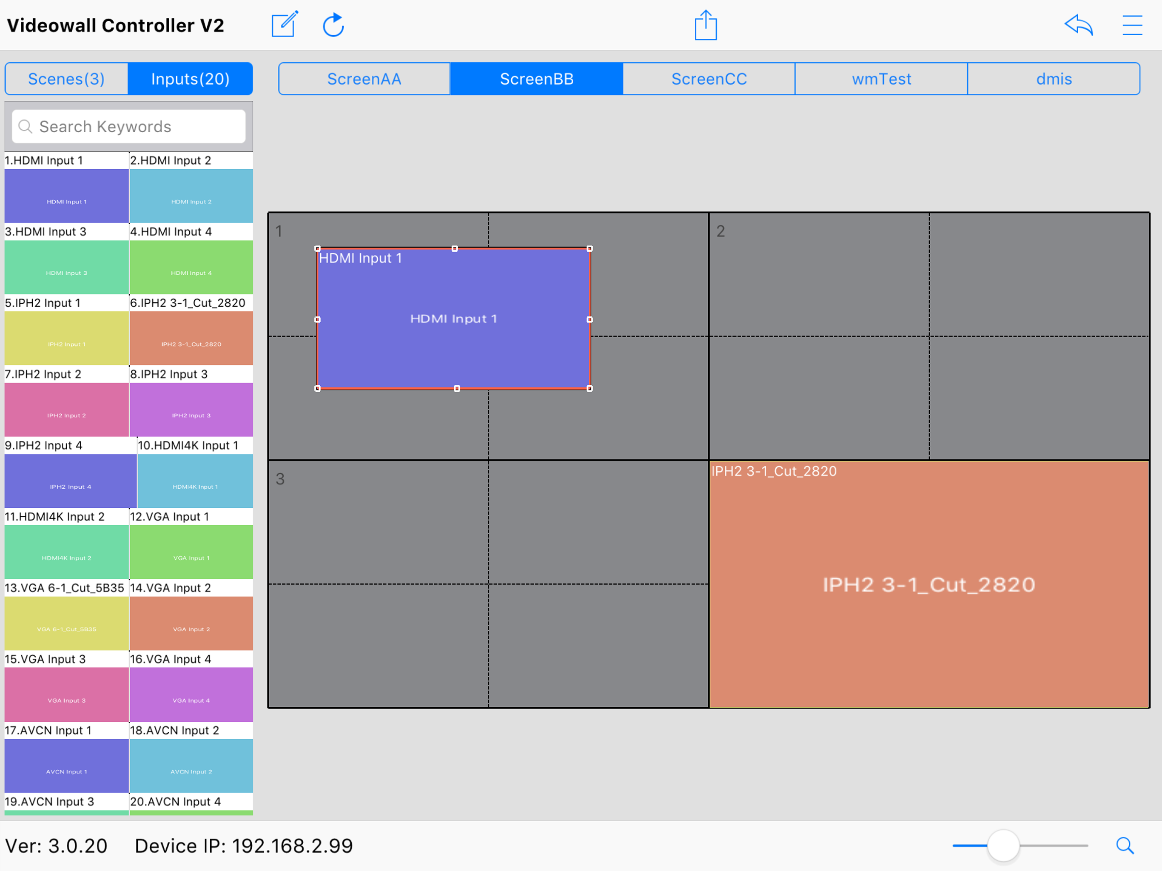Open the ScreenCC screen tab

pos(709,79)
